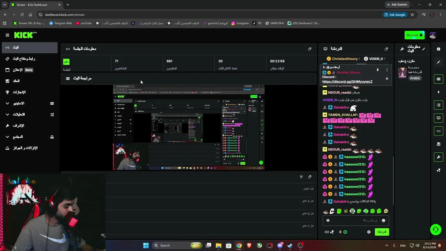Open رابط ومفتاح البث sidebar item
Screen dimensions: 446x251
[x=30, y=59]
